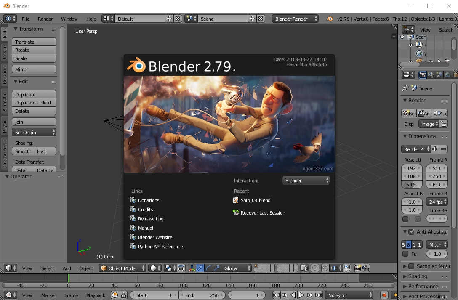The width and height of the screenshot is (458, 300).
Task: Toggle the Anti-Aliasing checkbox
Action: tap(411, 232)
